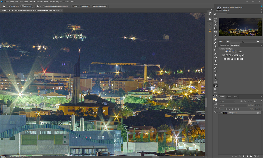
Task: Select the Blur tool
Action: (x=215, y=61)
